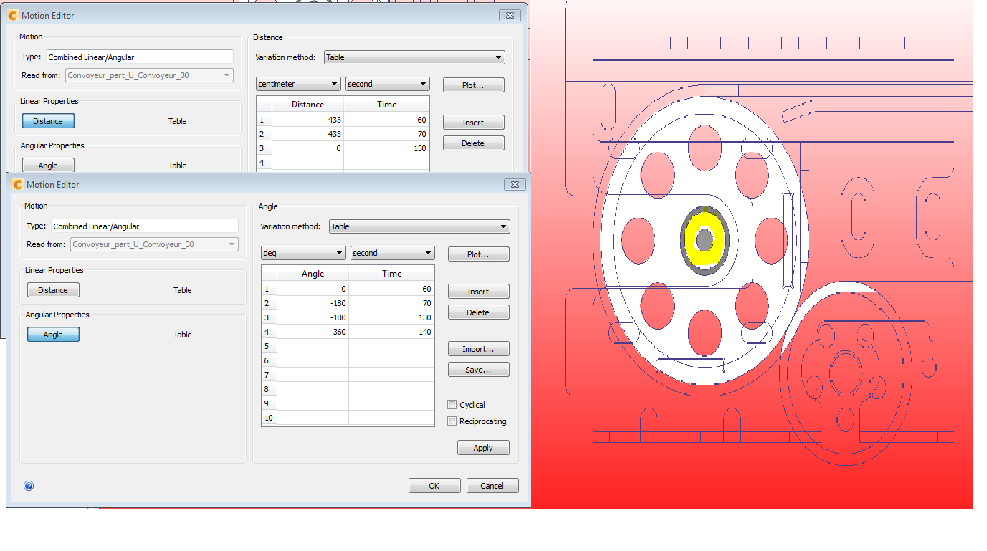Click the Plot button in the Angle section
987x551 pixels.
pyautogui.click(x=478, y=254)
